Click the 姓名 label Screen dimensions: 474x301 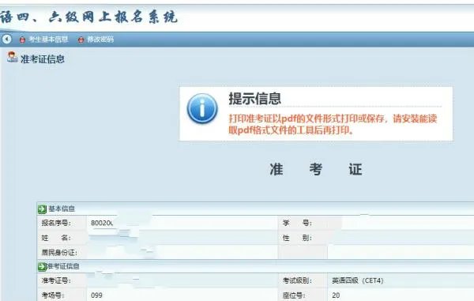coord(56,238)
